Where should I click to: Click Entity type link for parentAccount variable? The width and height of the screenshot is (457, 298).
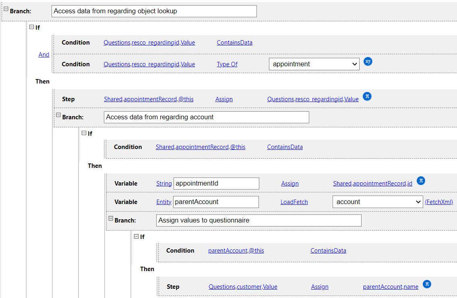[x=164, y=202]
